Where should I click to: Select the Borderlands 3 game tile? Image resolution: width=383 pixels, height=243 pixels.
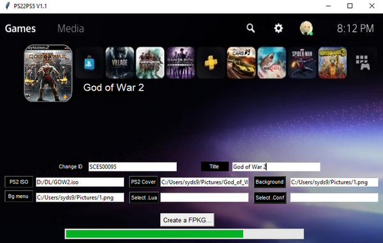333,63
